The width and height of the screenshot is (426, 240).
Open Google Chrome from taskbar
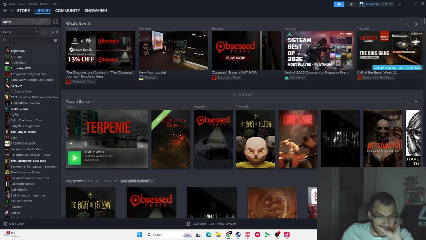click(x=228, y=235)
